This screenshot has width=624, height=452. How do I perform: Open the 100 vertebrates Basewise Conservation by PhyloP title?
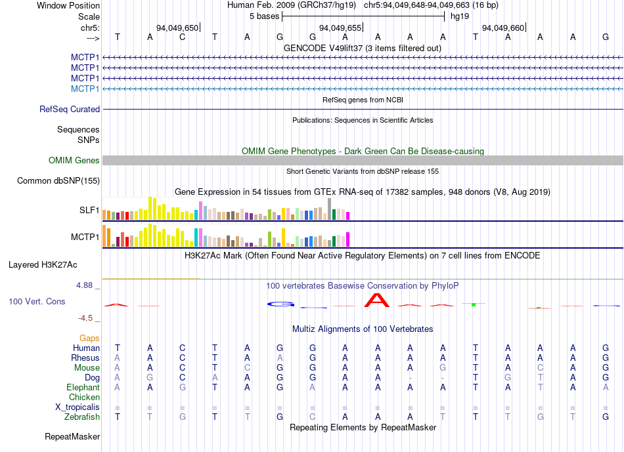click(363, 286)
